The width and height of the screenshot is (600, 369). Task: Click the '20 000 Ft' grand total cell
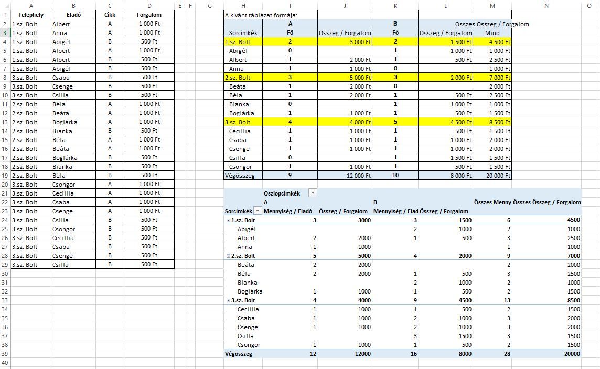click(492, 176)
